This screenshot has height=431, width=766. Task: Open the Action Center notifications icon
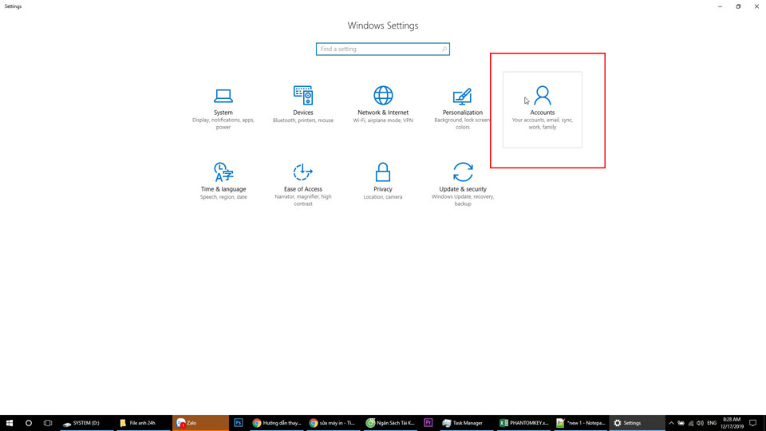click(752, 423)
